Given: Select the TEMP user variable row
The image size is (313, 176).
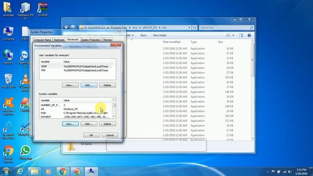Looking at the screenshot, I should (x=76, y=66).
